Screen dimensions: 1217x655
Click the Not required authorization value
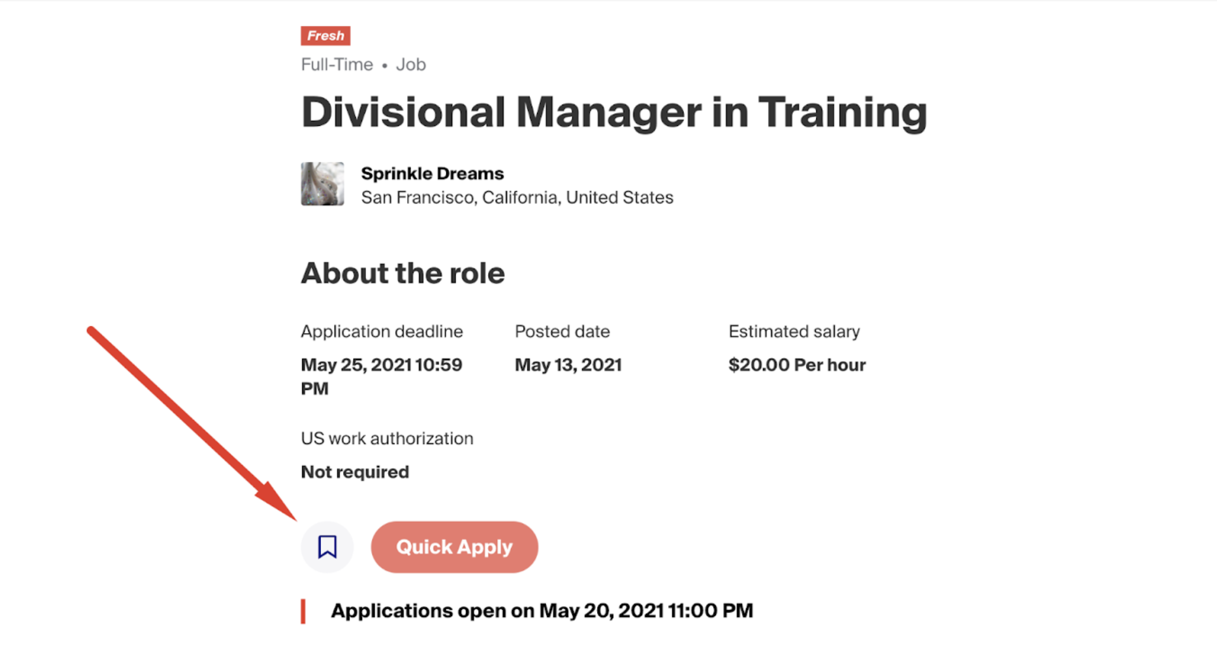(x=355, y=472)
